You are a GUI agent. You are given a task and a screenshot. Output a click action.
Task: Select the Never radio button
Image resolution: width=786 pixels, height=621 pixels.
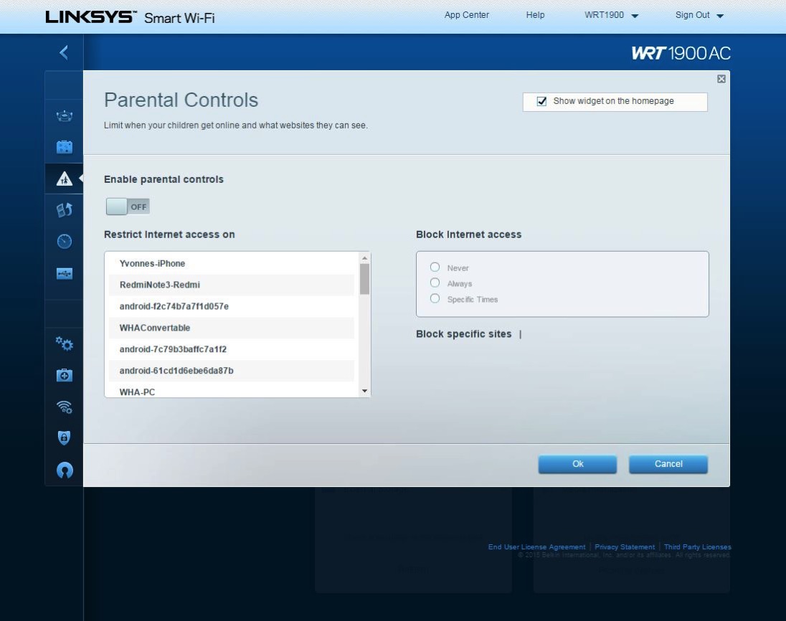click(x=435, y=267)
